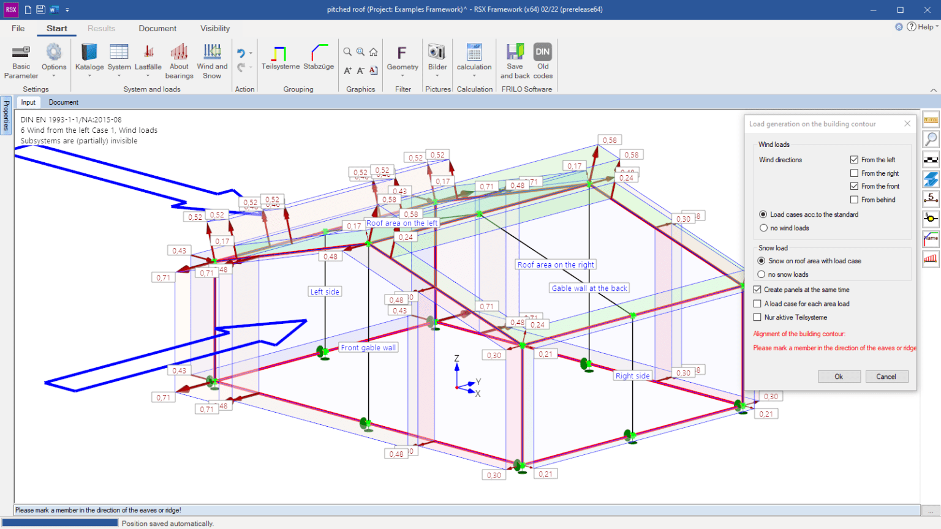Viewport: 941px width, 529px height.
Task: Enable wind direction From the right
Action: pyautogui.click(x=854, y=173)
